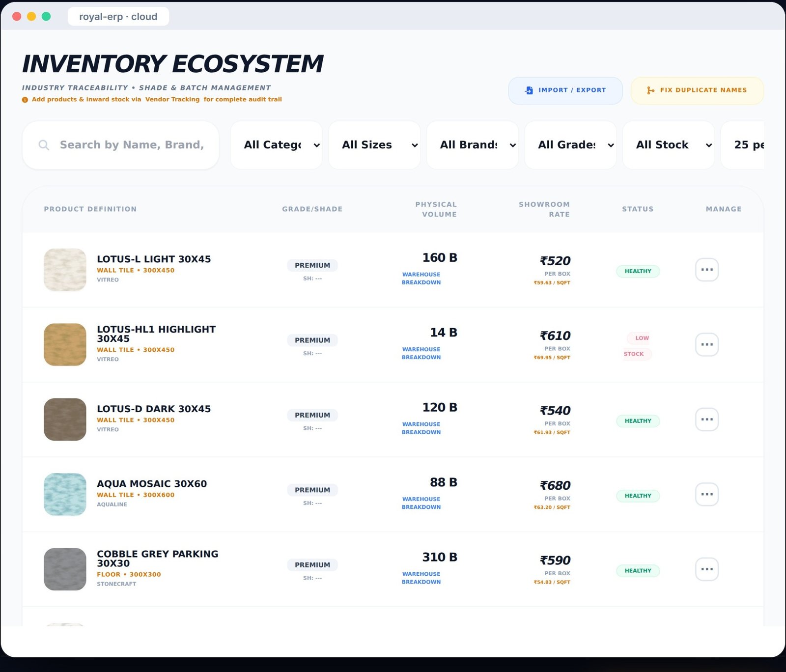This screenshot has width=786, height=672.
Task: Click the Fix Duplicate Names button
Action: tap(697, 90)
